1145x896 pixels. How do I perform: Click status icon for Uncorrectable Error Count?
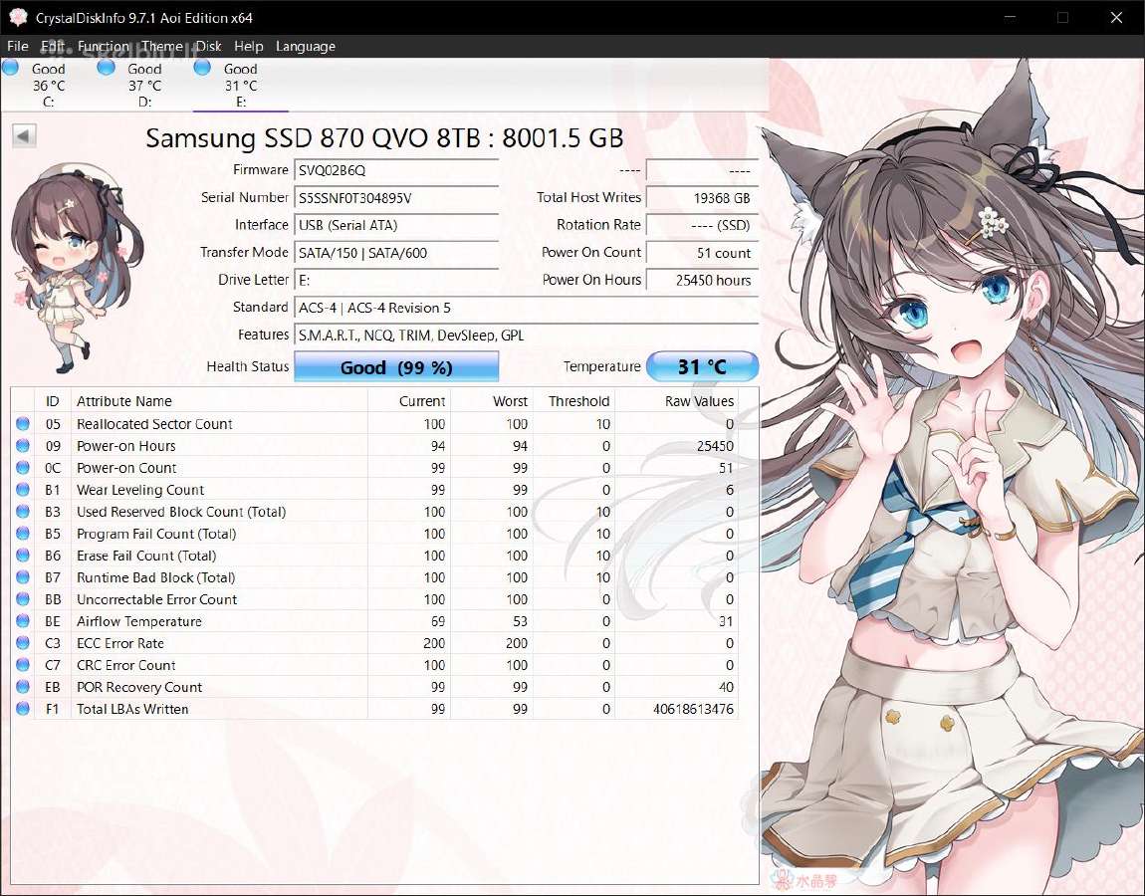23,598
